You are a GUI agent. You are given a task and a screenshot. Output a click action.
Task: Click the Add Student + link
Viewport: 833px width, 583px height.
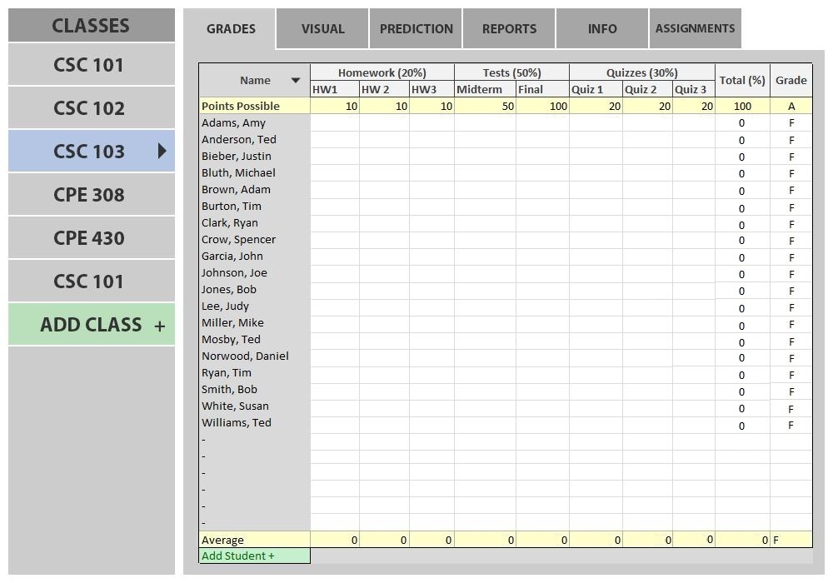tap(238, 556)
